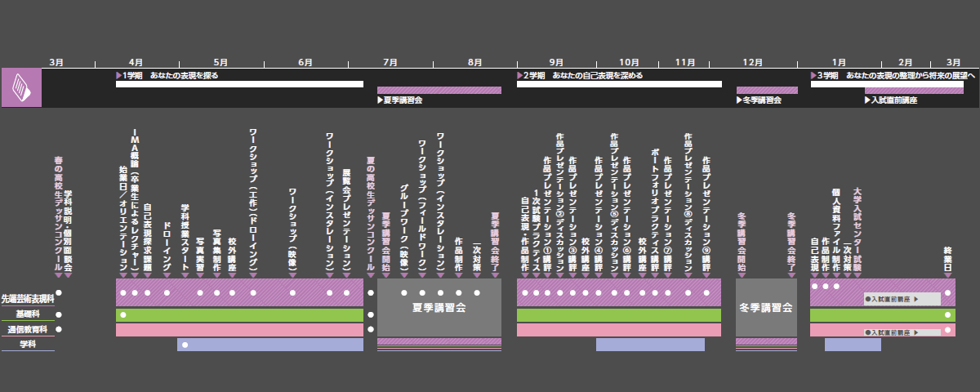Click the IMA概論 lecture event label

[x=136, y=200]
